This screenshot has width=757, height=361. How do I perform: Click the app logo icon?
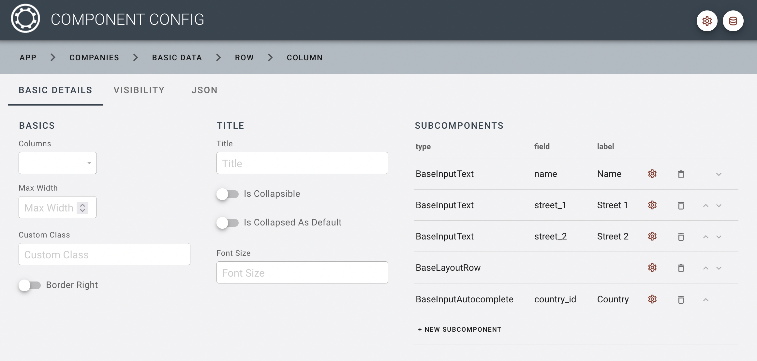tap(25, 19)
